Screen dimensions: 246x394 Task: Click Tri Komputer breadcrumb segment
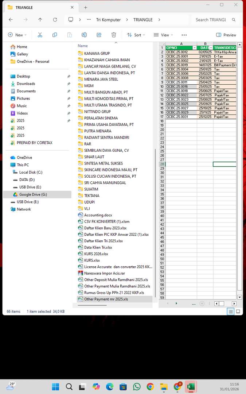pyautogui.click(x=109, y=20)
